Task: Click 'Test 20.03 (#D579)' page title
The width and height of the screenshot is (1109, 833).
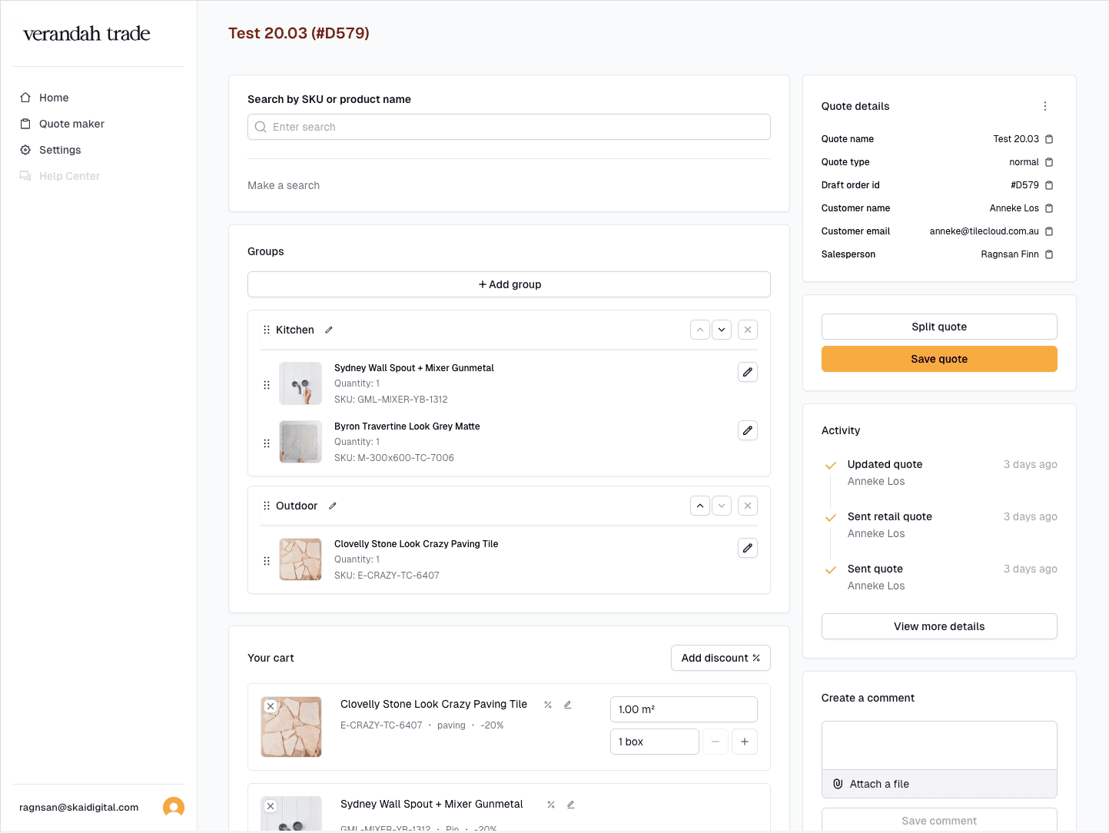Action: (299, 33)
